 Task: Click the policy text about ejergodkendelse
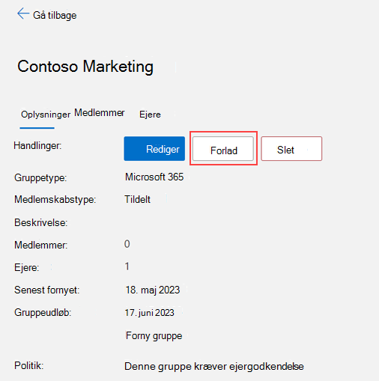(x=214, y=367)
